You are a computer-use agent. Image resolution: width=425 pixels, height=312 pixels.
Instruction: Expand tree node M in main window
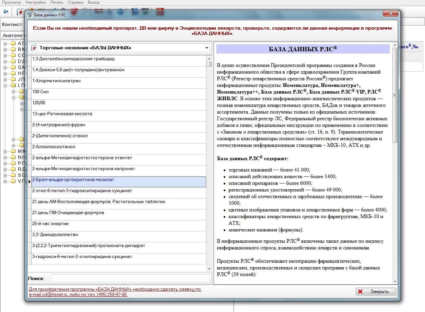click(x=5, y=151)
